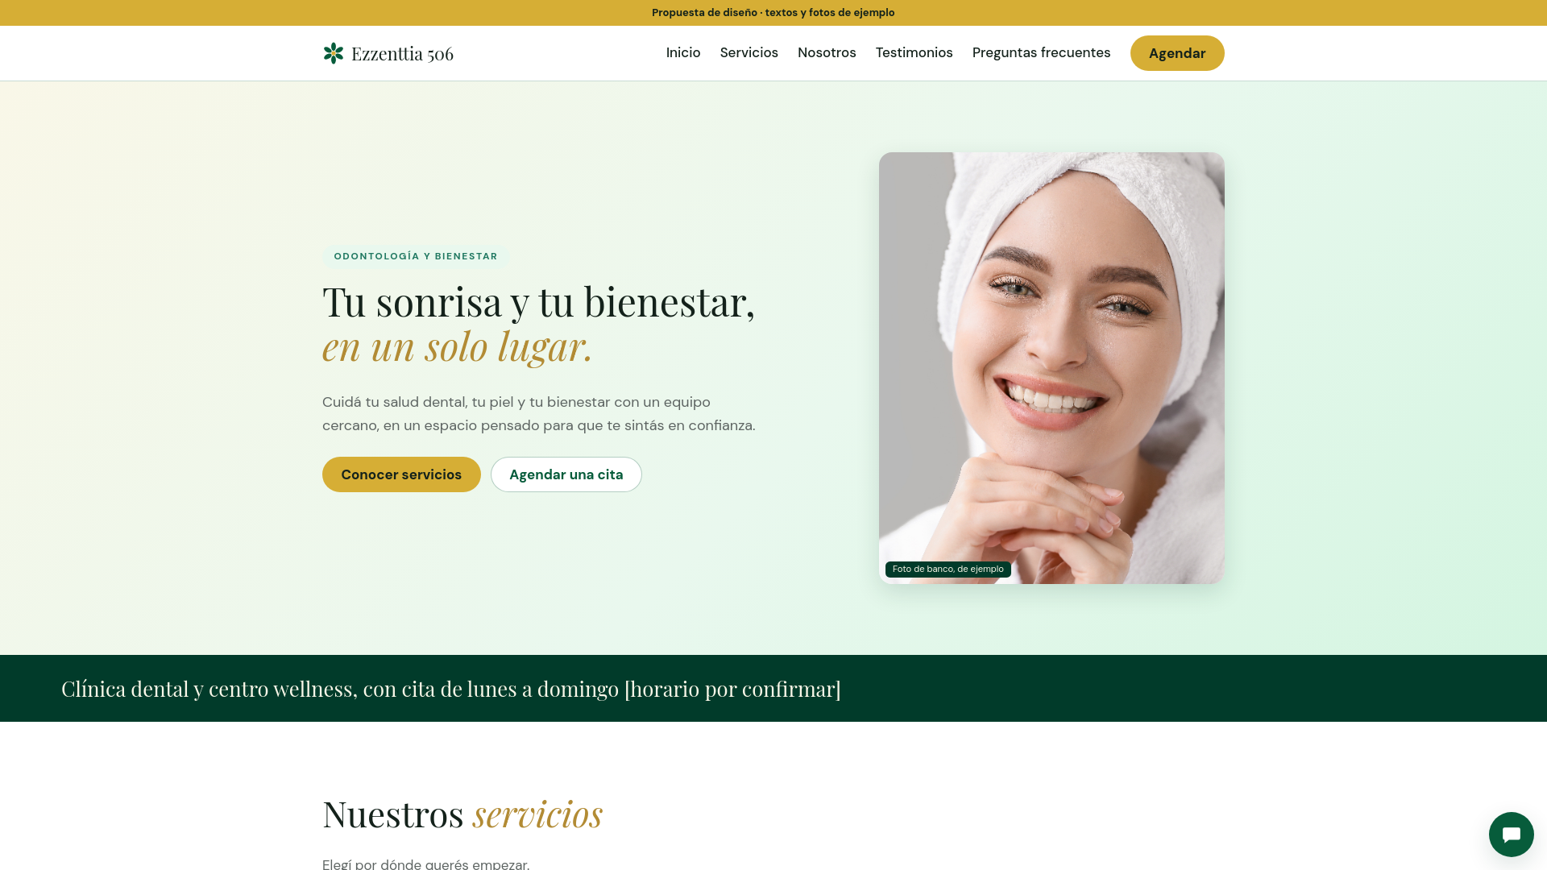The width and height of the screenshot is (1547, 870).
Task: Click the golden 'en un solo lugar.' text
Action: coord(458,346)
